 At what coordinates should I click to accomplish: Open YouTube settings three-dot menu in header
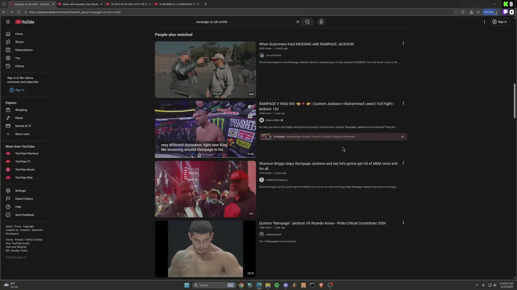pyautogui.click(x=484, y=22)
